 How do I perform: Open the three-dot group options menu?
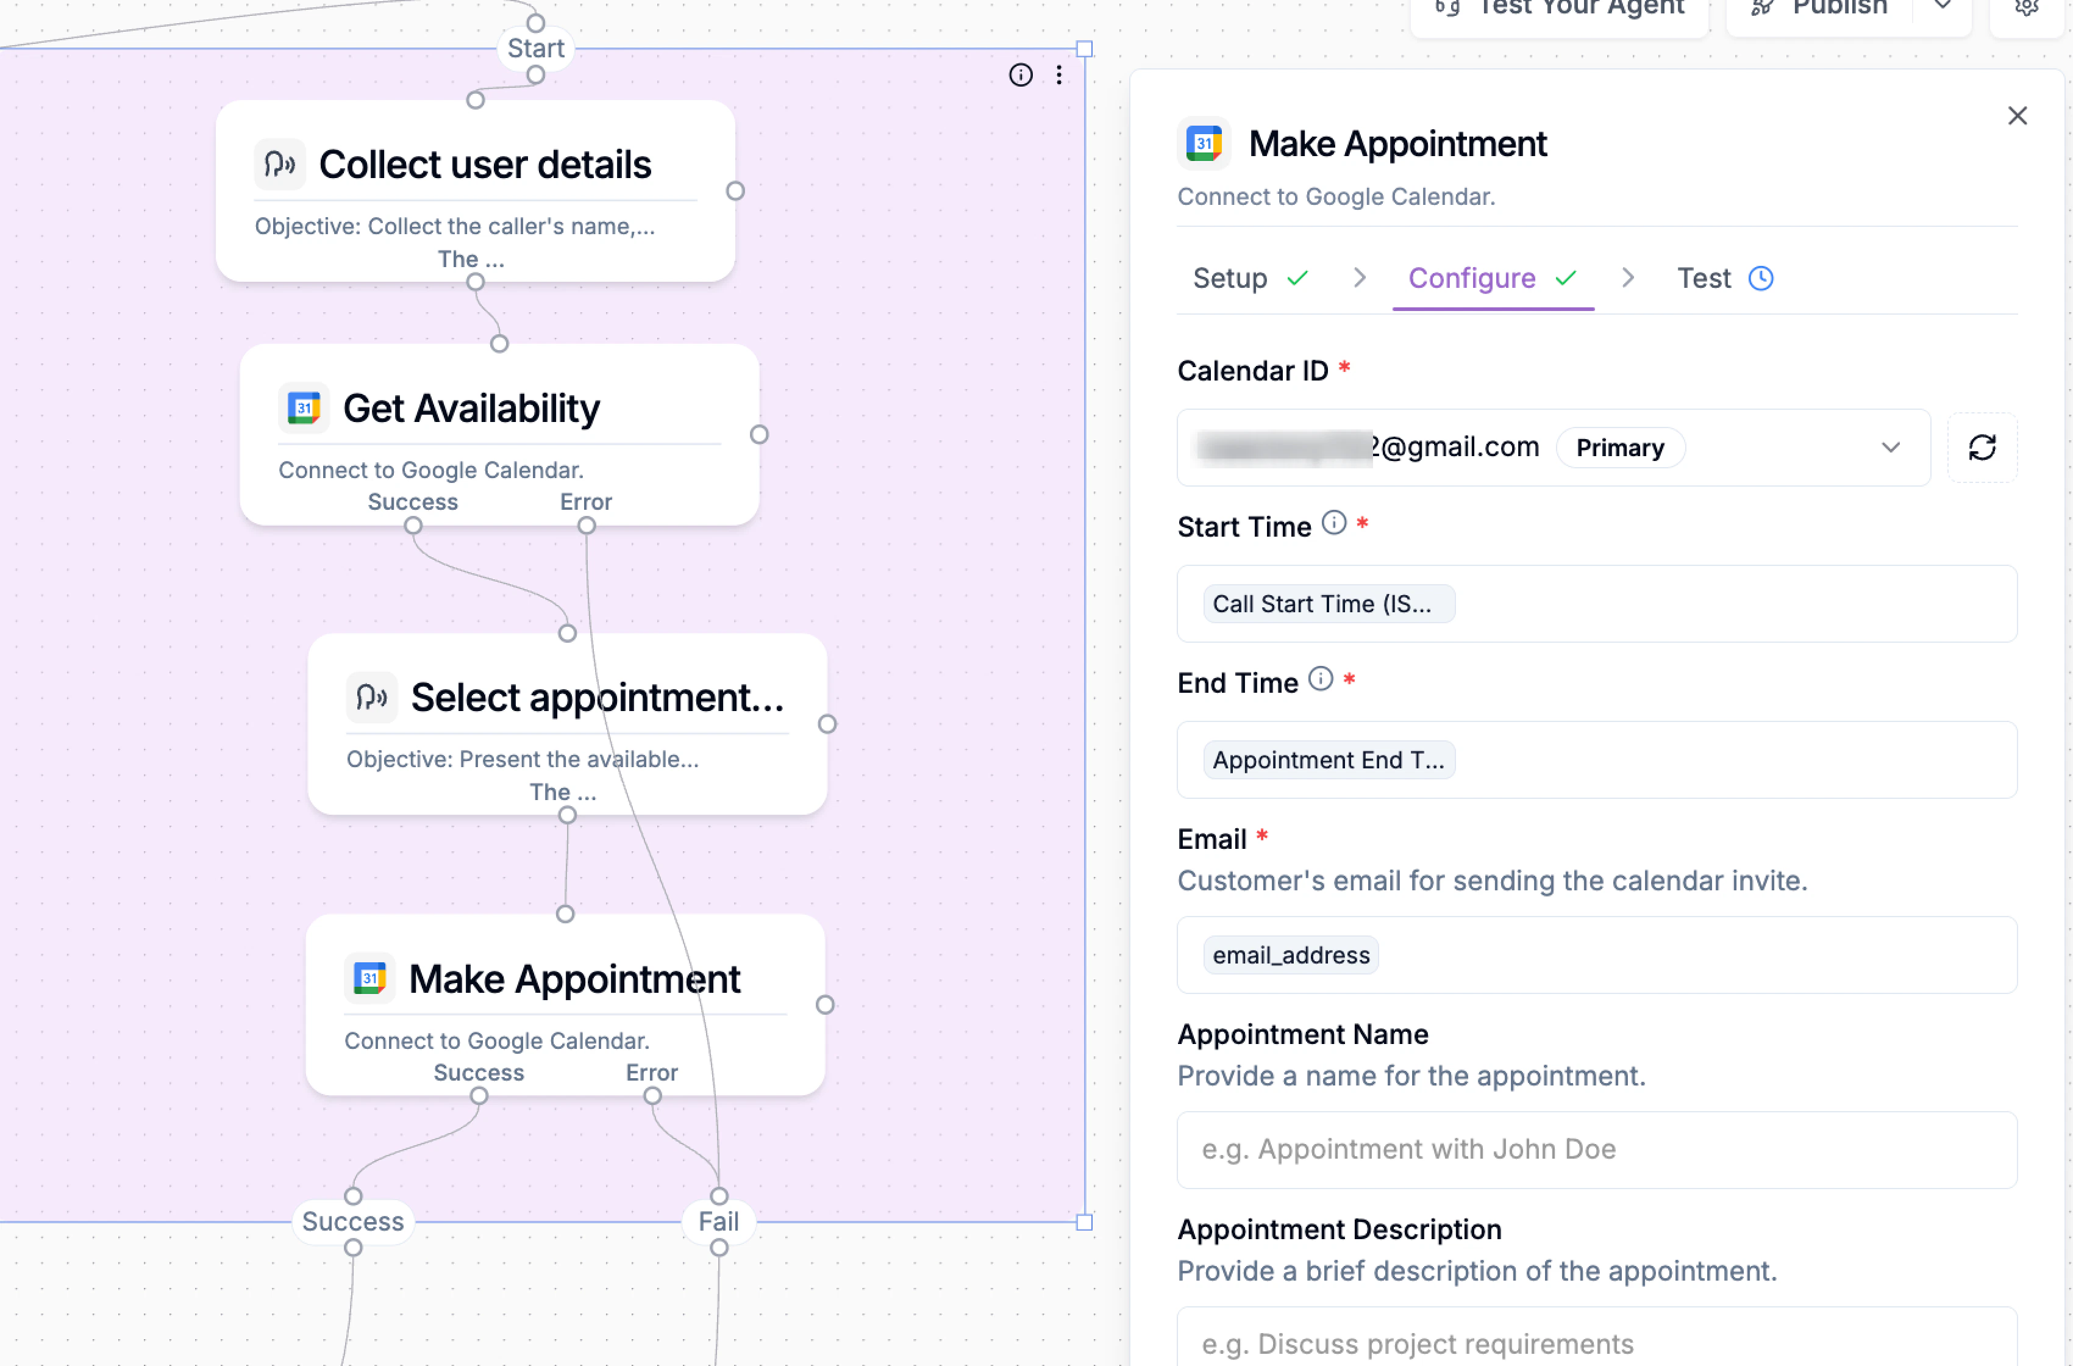coord(1058,75)
